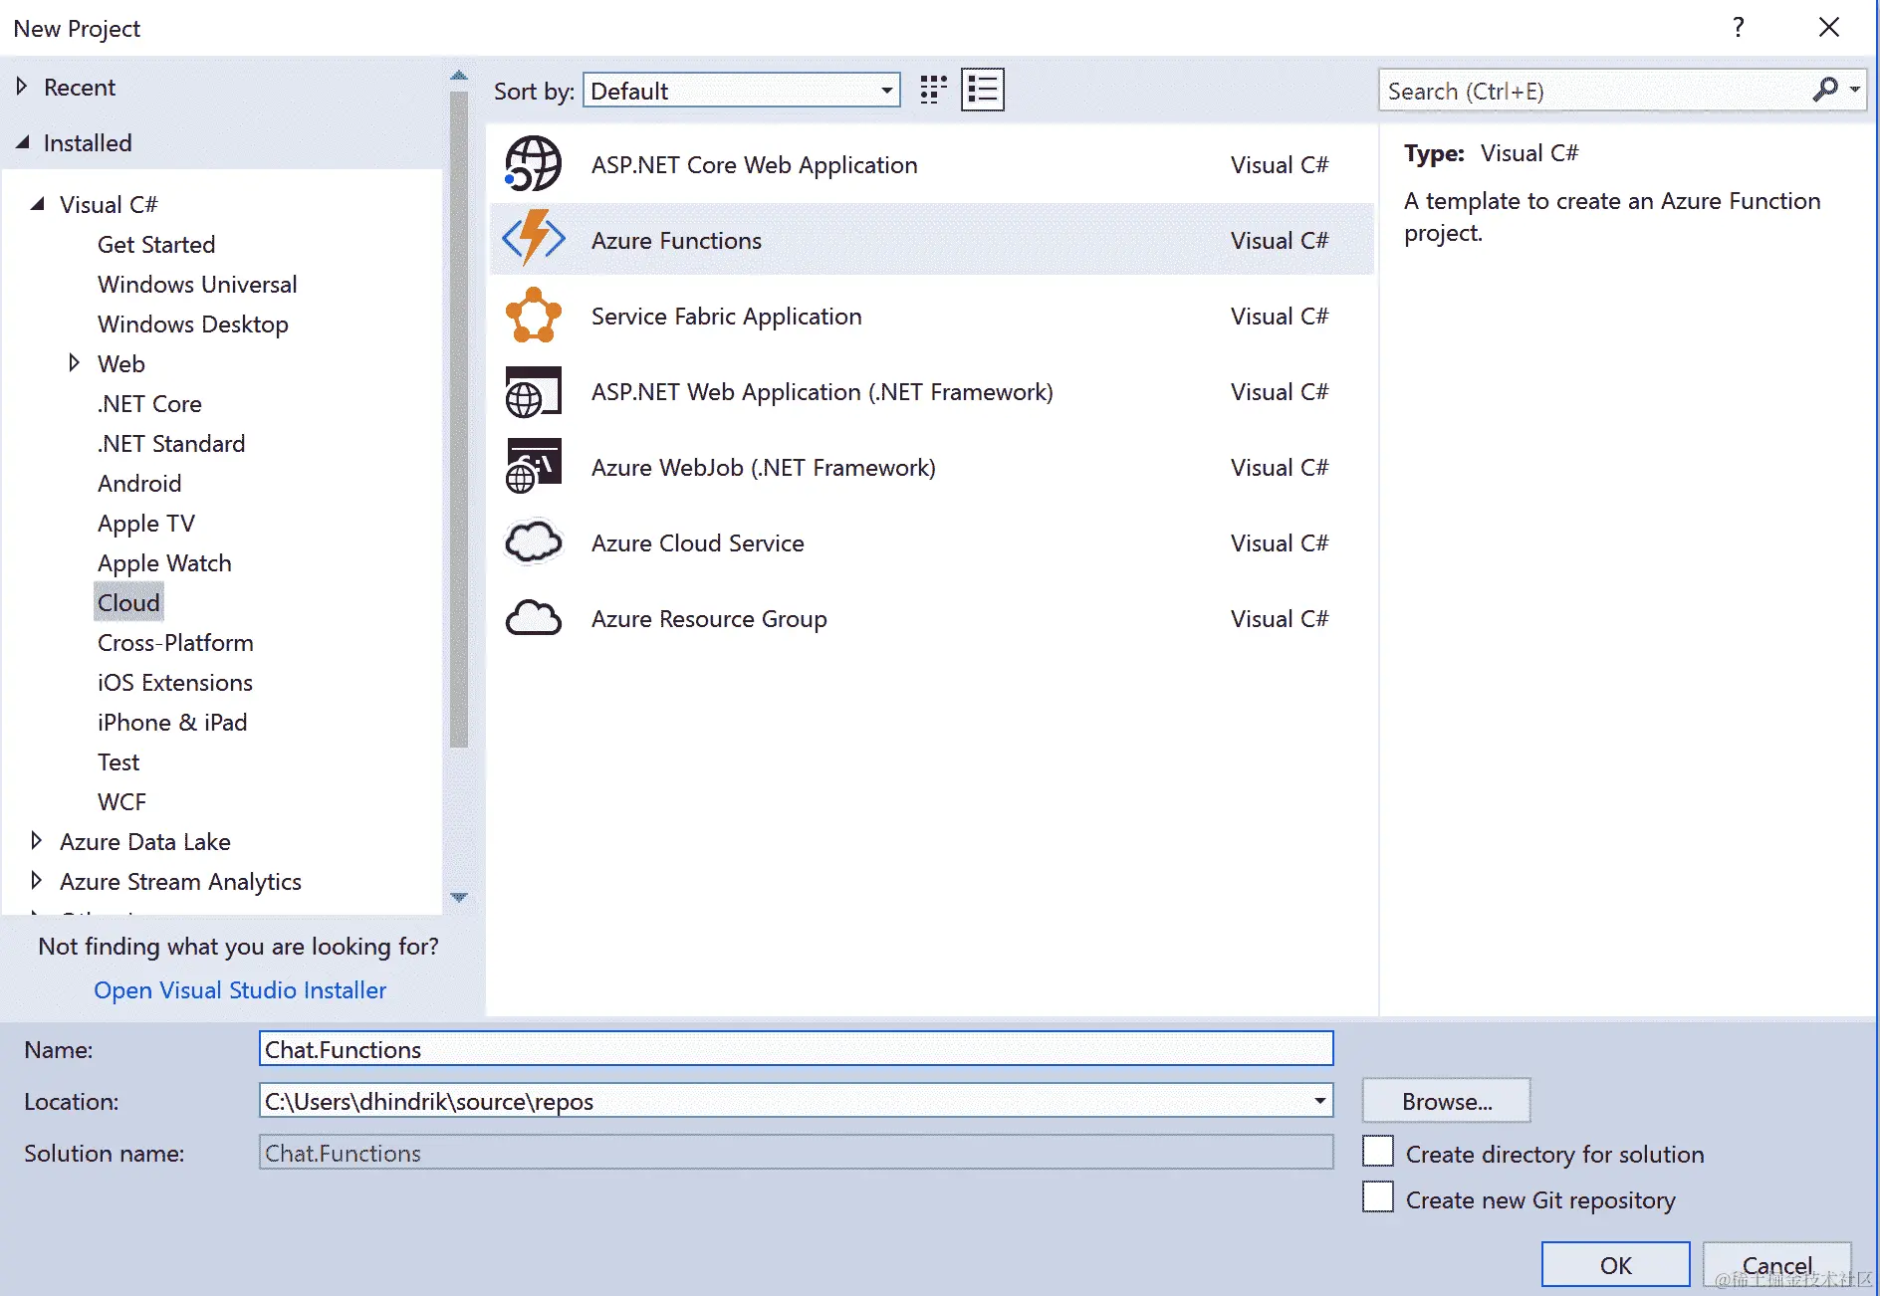This screenshot has height=1296, width=1880.
Task: Open Visual Studio Installer link
Action: click(240, 989)
